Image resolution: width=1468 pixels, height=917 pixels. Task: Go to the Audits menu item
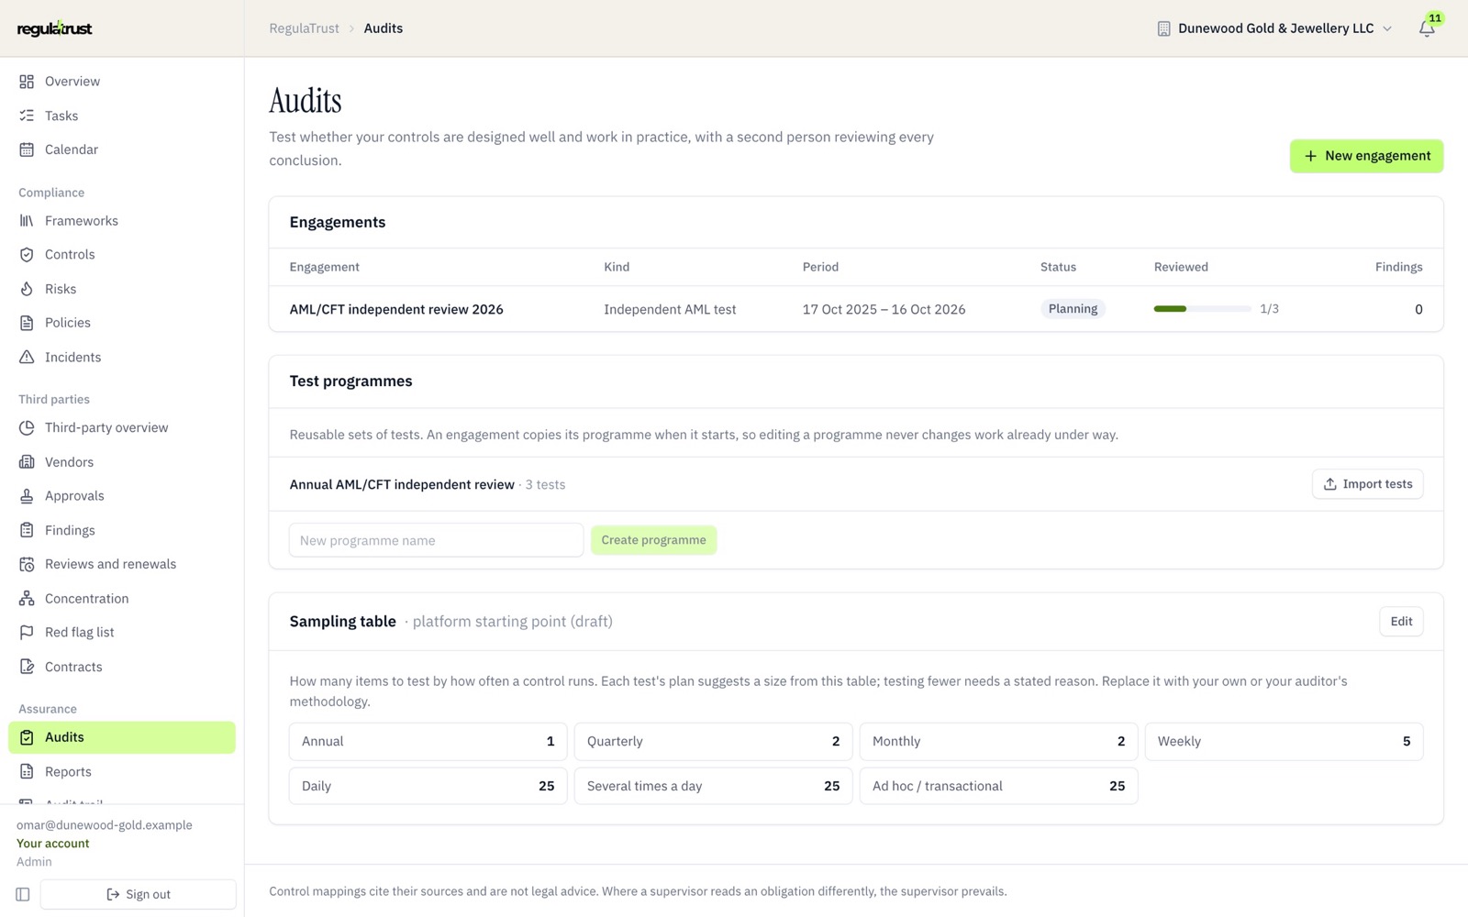point(122,737)
